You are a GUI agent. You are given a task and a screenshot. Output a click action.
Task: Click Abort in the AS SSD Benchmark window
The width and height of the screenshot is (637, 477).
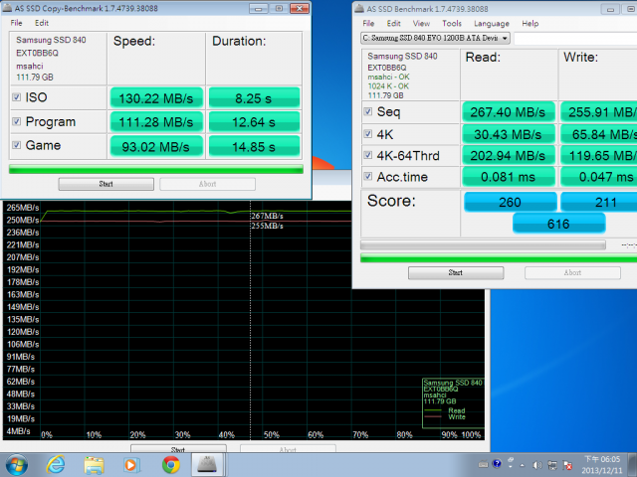[572, 273]
